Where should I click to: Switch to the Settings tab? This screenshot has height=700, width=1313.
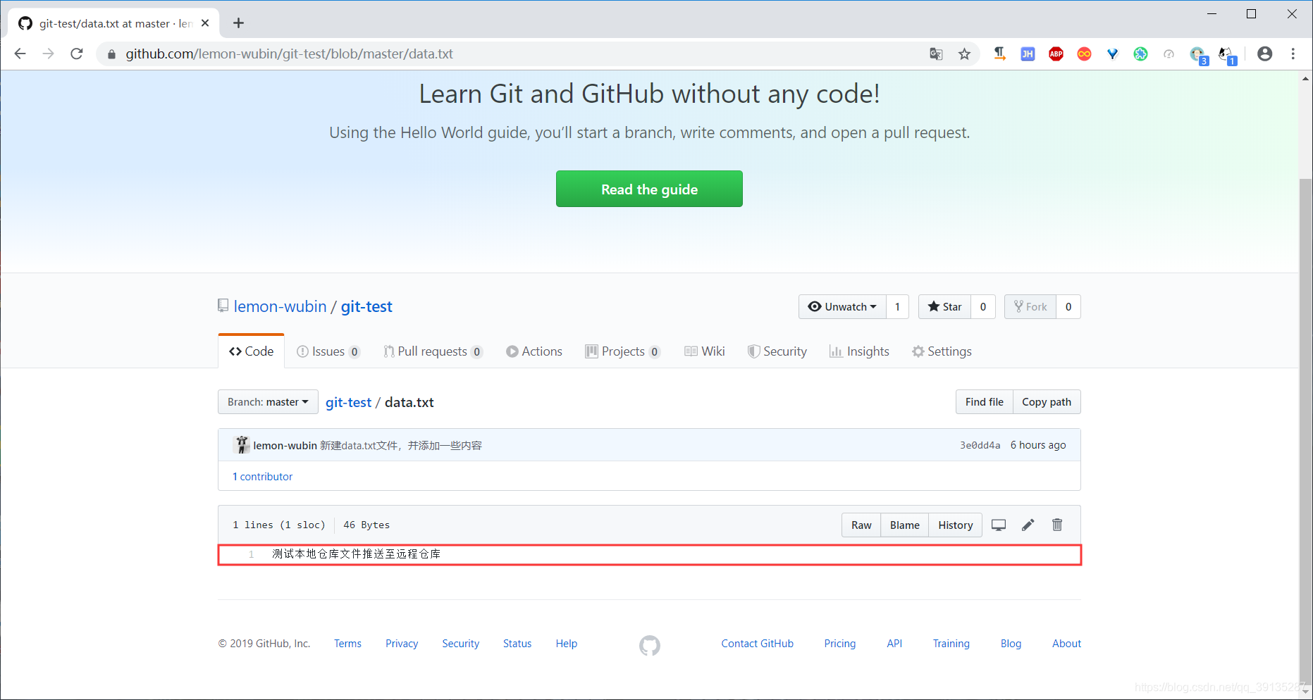942,351
